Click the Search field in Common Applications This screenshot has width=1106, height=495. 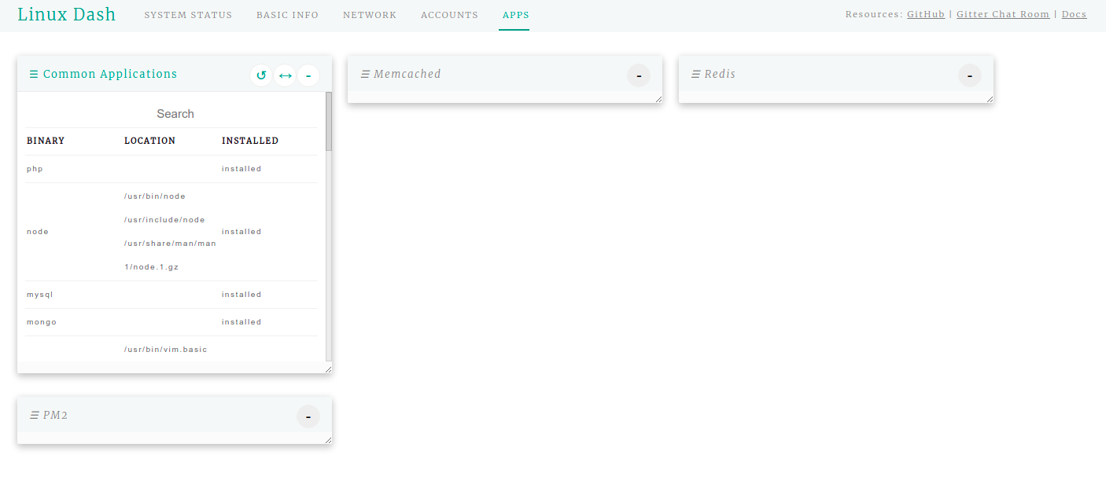pos(175,114)
